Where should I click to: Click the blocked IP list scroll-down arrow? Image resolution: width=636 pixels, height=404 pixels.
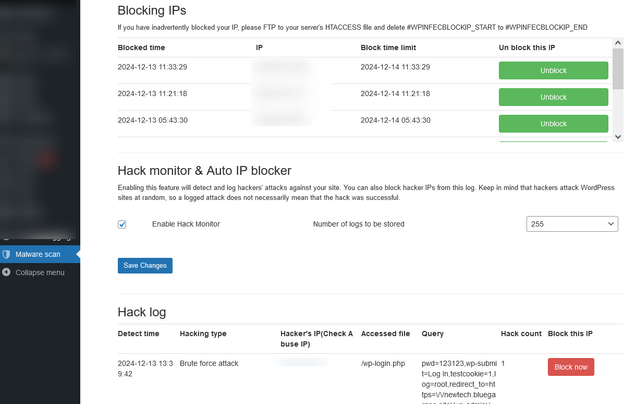tap(618, 137)
